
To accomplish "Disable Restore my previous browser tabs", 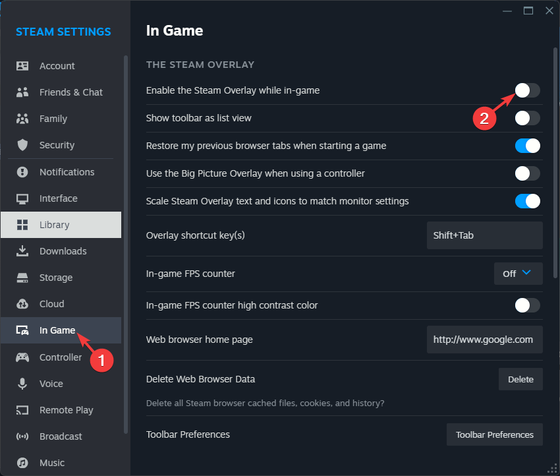I will 527,146.
